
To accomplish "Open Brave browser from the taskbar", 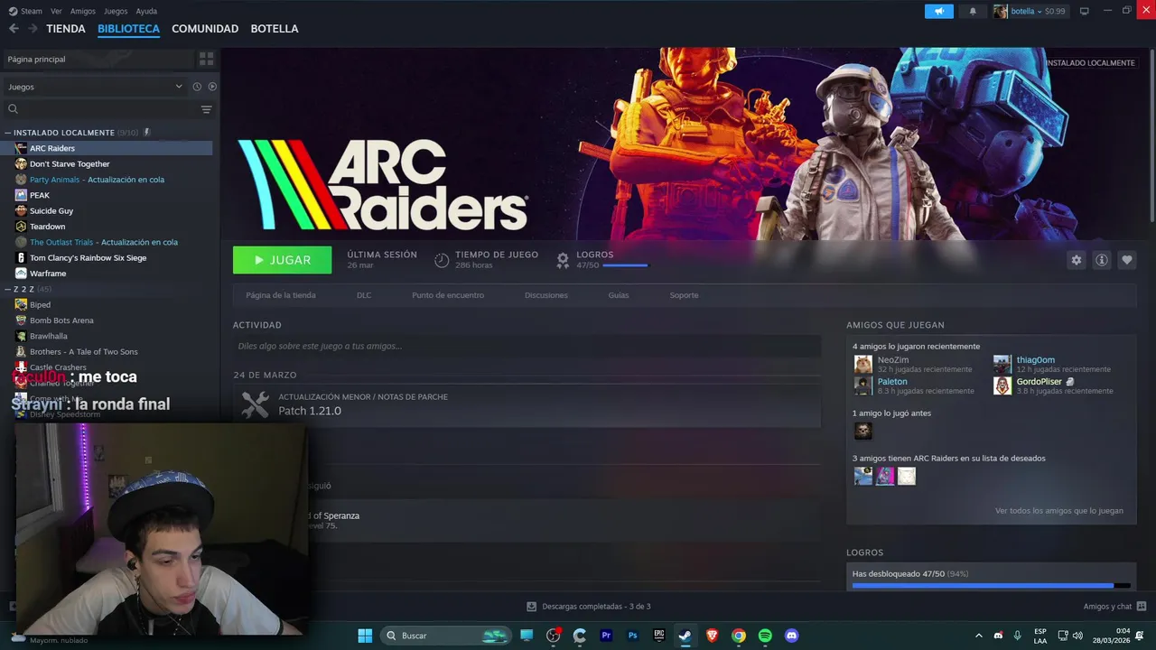I will click(x=713, y=636).
